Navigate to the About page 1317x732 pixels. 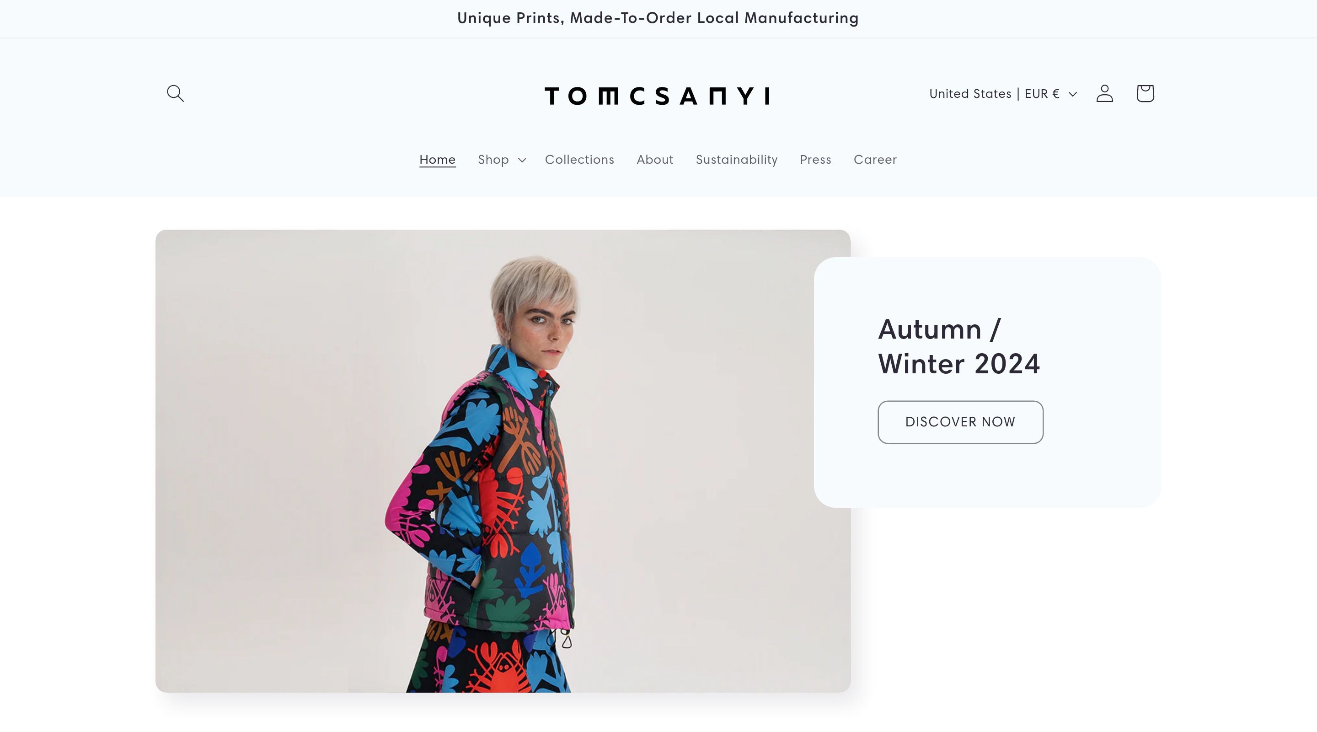(654, 160)
